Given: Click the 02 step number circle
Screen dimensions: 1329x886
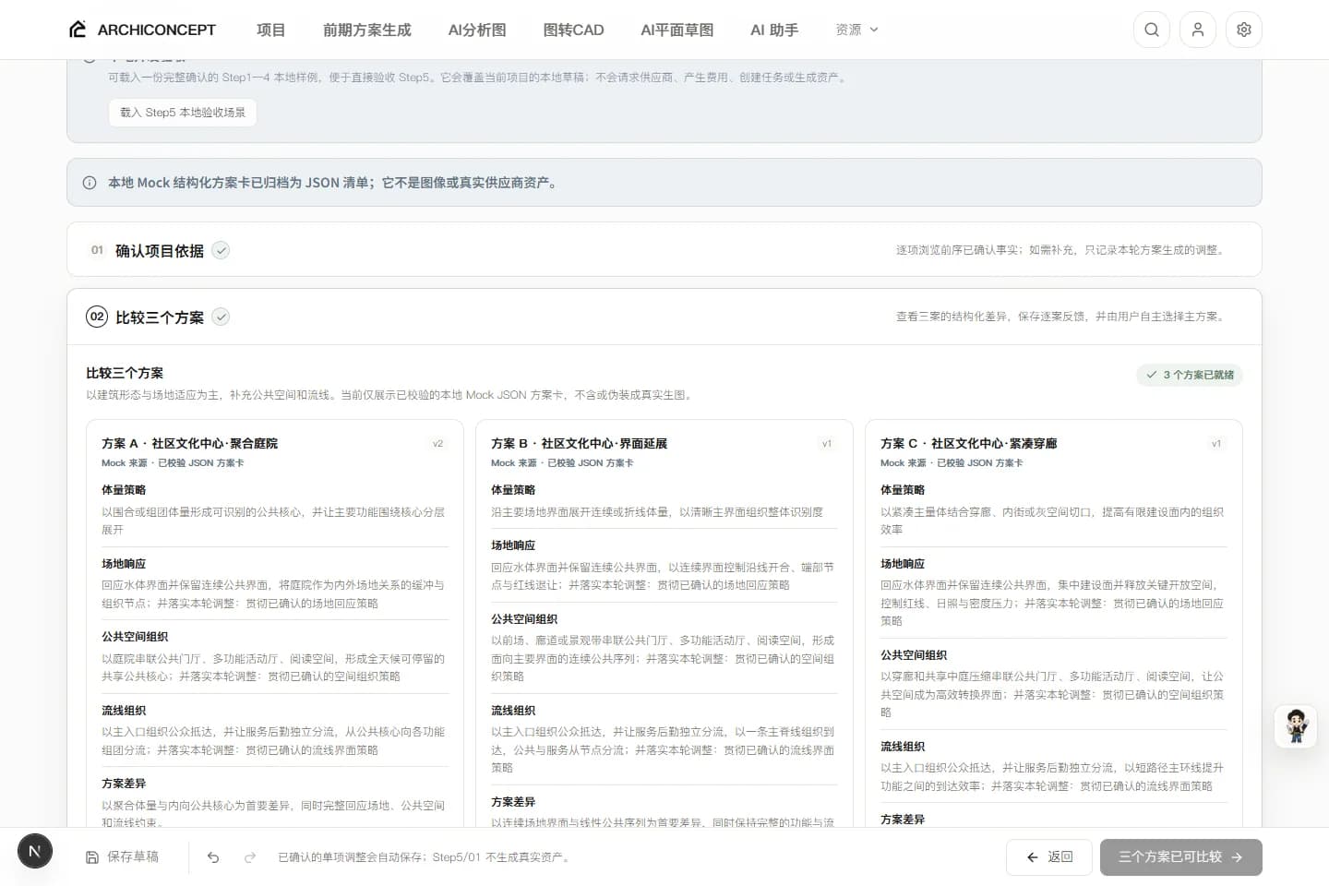Looking at the screenshot, I should point(97,317).
